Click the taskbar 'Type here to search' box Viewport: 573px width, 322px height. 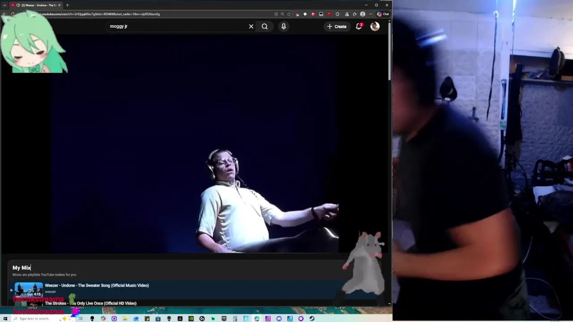[44, 318]
